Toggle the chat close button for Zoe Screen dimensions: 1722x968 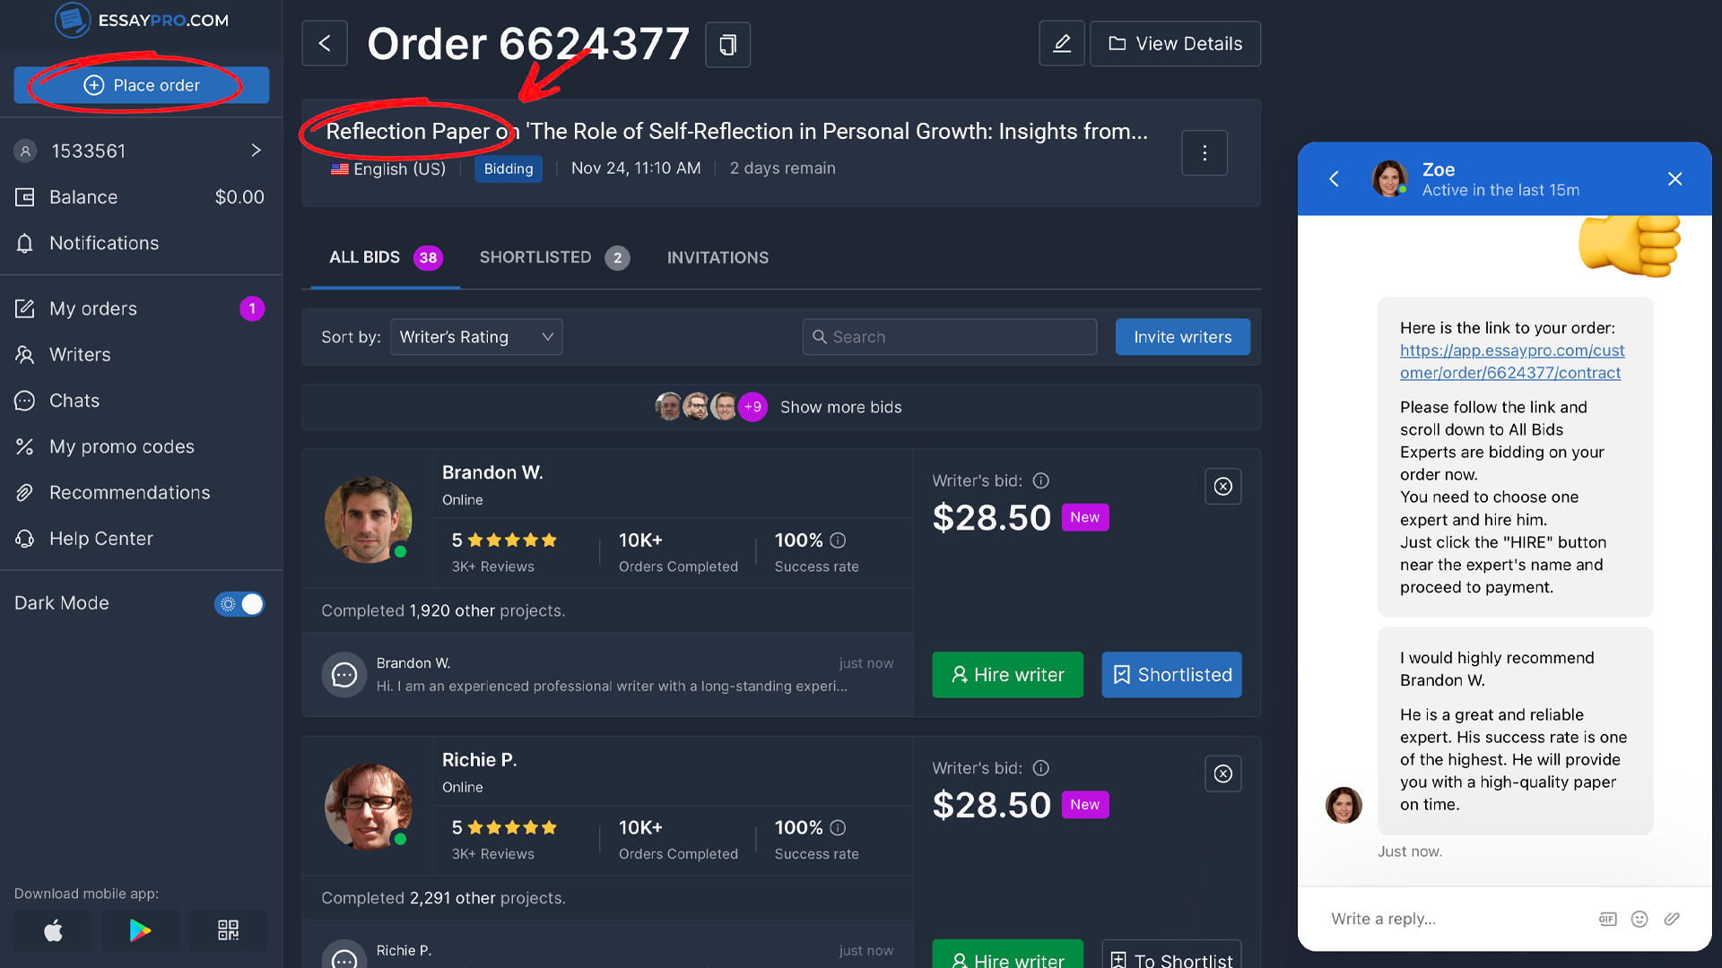(x=1676, y=178)
